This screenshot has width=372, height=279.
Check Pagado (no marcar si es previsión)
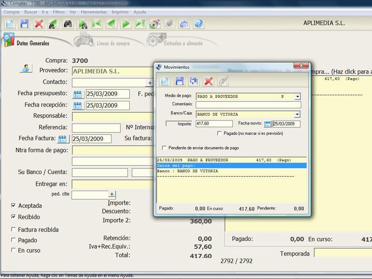219,133
